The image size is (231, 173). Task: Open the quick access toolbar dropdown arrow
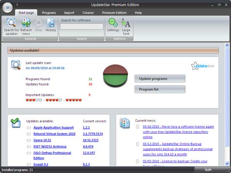tap(17, 5)
